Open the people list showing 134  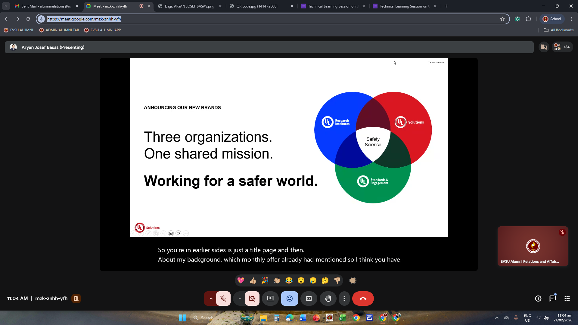pyautogui.click(x=562, y=47)
